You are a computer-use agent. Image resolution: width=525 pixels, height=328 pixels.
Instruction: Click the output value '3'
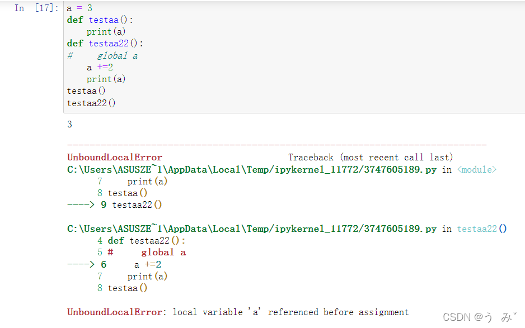[69, 125]
